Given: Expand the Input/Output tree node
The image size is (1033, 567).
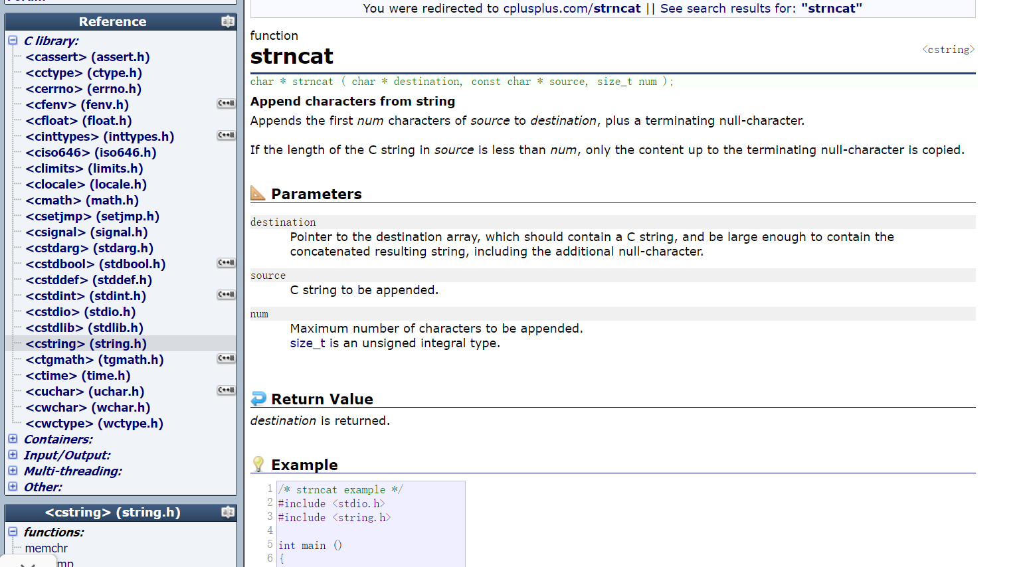Looking at the screenshot, I should coord(13,455).
